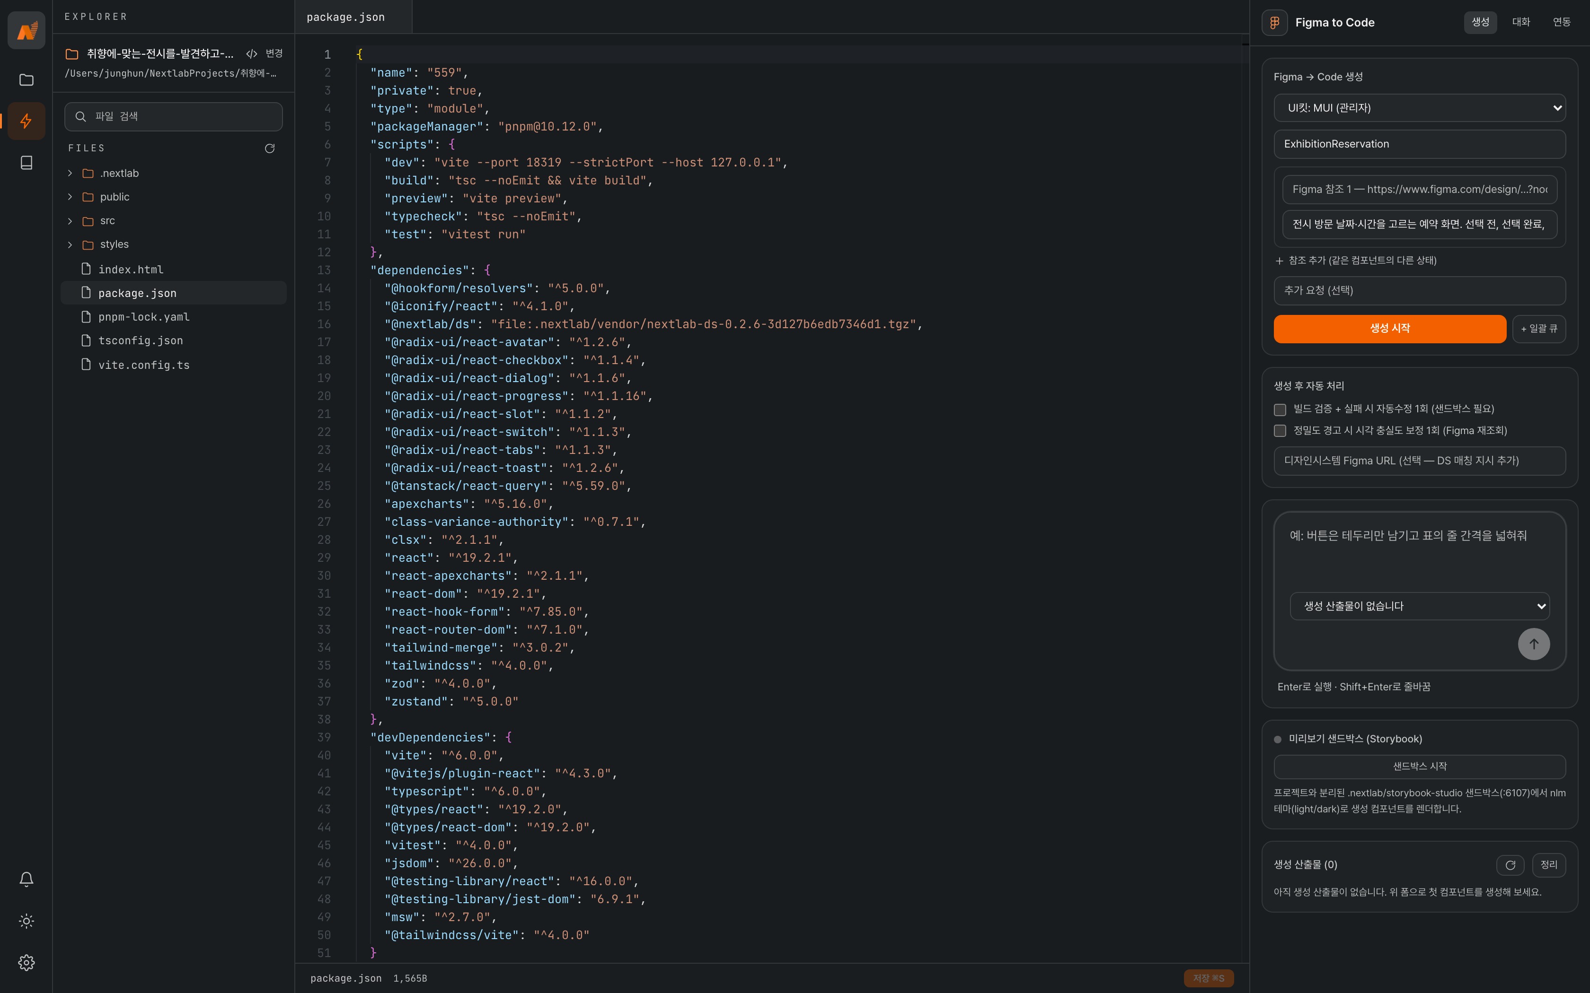Open the UI킷: MUI (관리자) dropdown
Screen dimensions: 1590x993
coord(1419,108)
